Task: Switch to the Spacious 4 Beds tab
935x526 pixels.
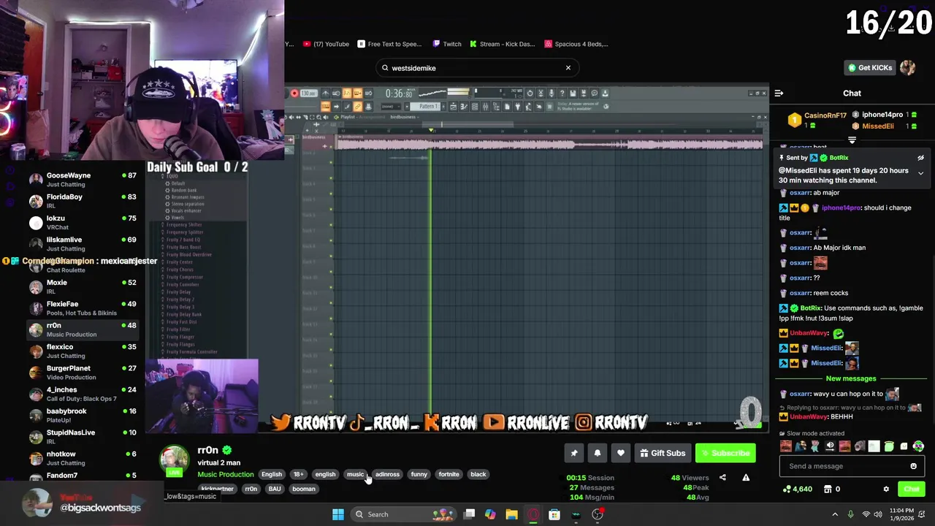Action: pos(576,44)
